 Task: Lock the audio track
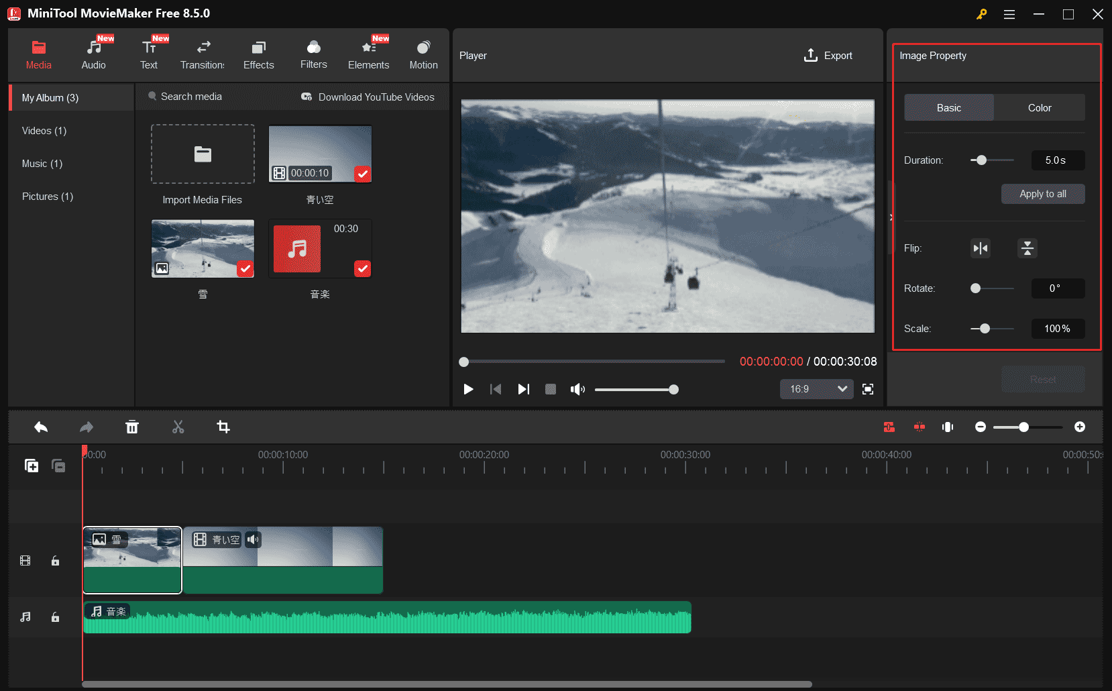coord(55,617)
